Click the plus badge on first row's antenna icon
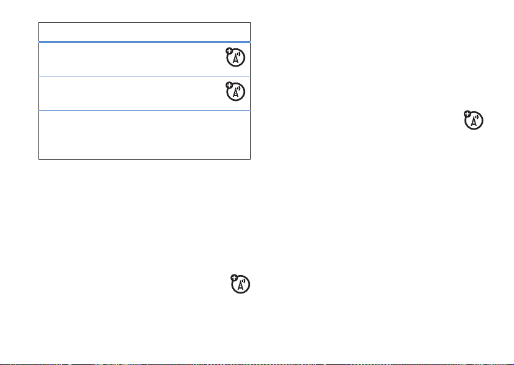The image size is (514, 365). [x=226, y=51]
